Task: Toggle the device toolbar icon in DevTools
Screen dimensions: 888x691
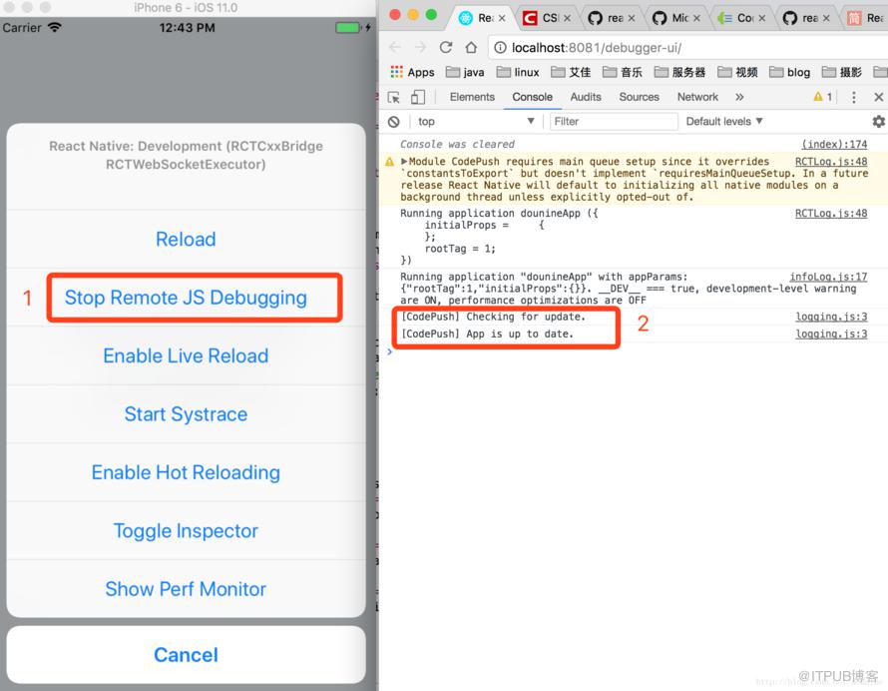Action: tap(418, 98)
